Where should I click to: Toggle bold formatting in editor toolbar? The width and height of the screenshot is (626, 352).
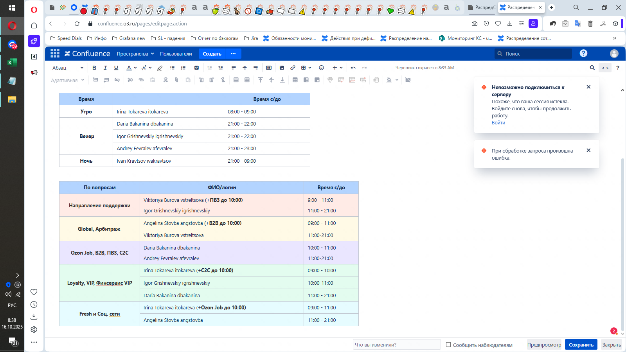tap(94, 68)
